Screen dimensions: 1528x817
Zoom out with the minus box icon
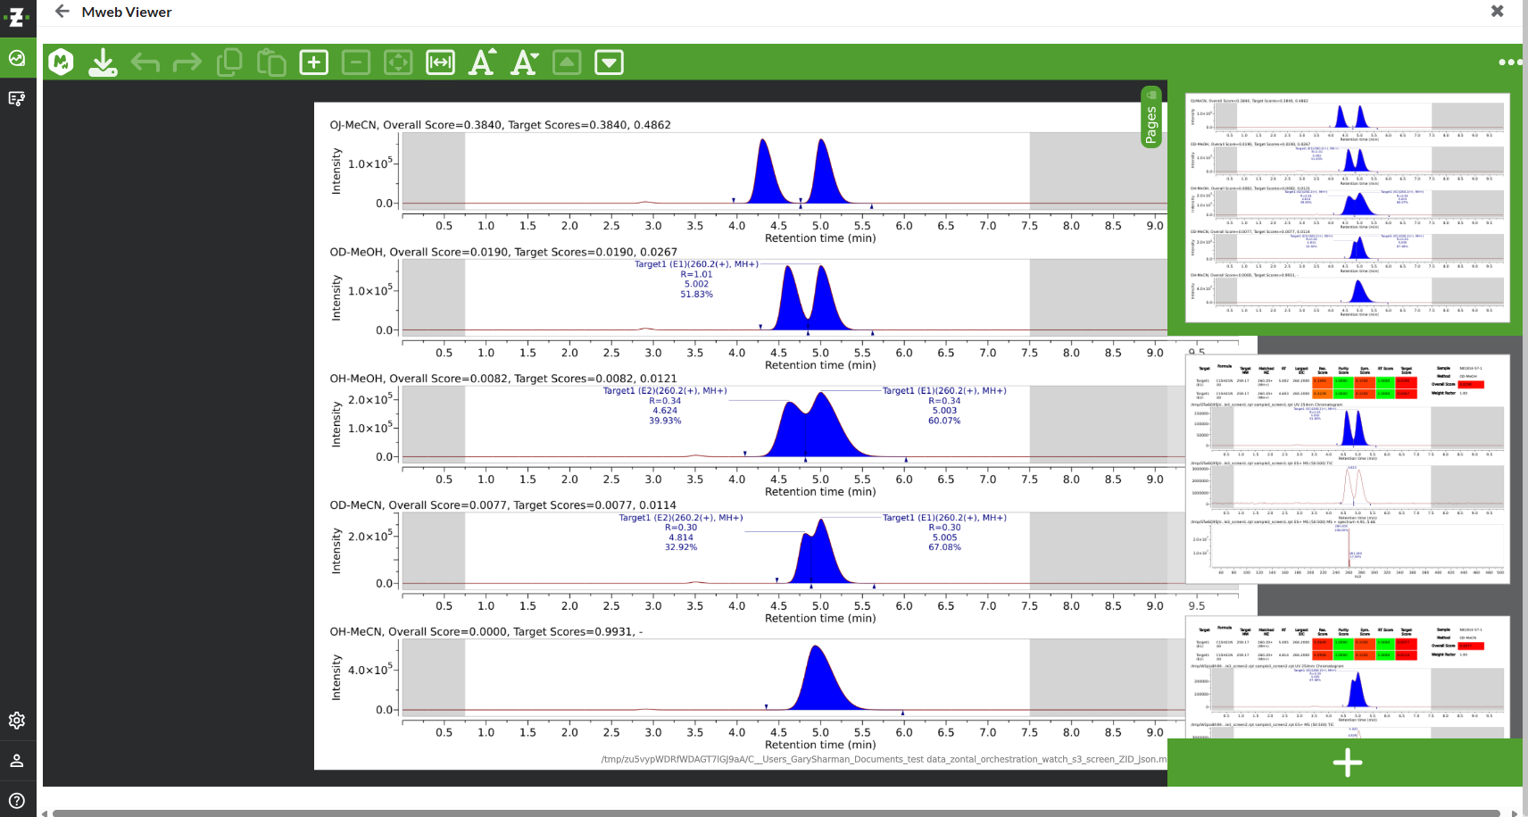pyautogui.click(x=355, y=62)
